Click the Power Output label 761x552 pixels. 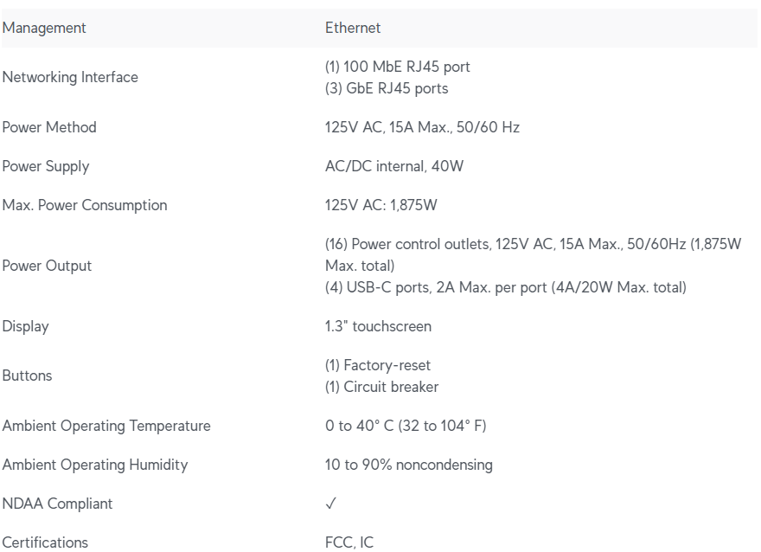47,266
